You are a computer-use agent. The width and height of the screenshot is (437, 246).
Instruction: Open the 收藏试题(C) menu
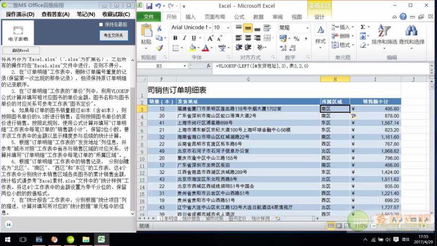point(116,14)
